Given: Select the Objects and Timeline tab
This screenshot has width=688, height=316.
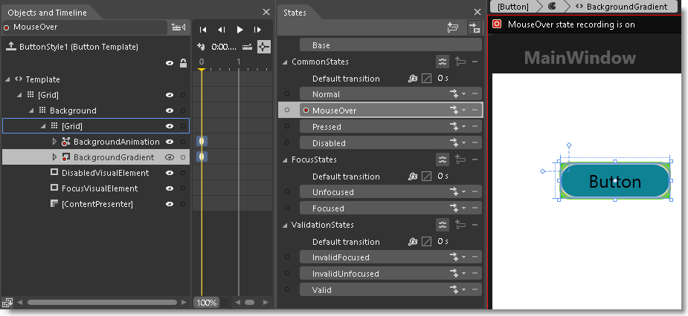Looking at the screenshot, I should click(x=47, y=13).
